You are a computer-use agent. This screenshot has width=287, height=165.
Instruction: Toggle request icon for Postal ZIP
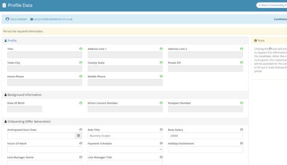pos(241,63)
